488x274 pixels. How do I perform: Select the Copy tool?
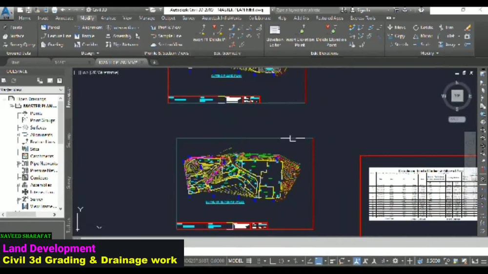396,36
